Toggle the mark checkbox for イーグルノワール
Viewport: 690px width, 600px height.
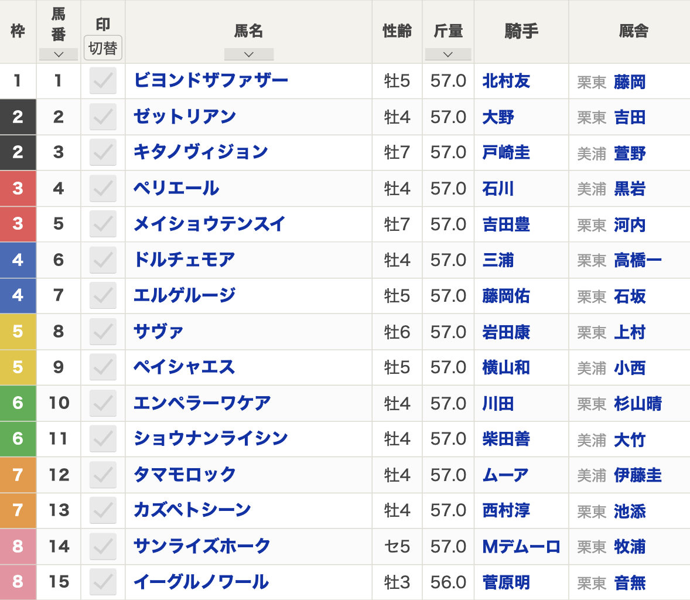[x=103, y=582]
